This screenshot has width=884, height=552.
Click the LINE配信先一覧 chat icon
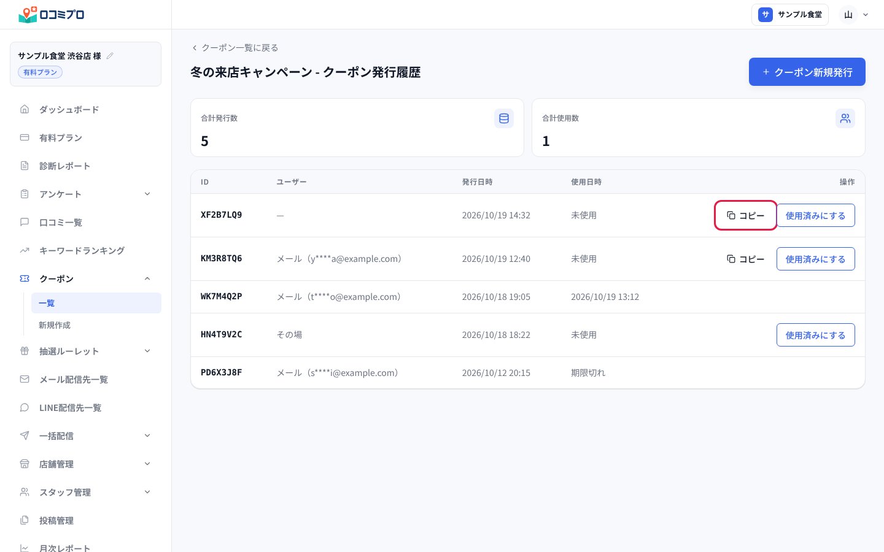[x=25, y=407]
